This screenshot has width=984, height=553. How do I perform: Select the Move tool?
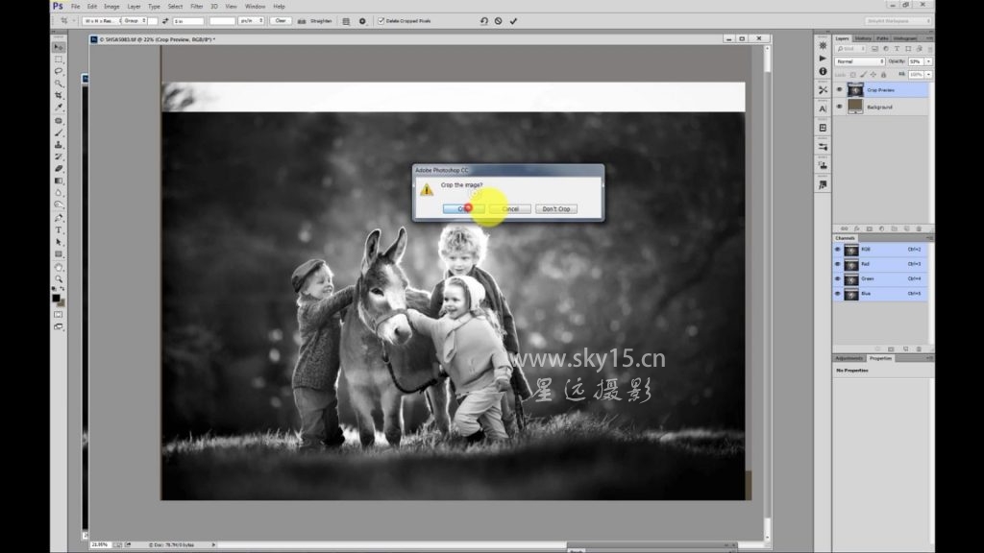[59, 47]
